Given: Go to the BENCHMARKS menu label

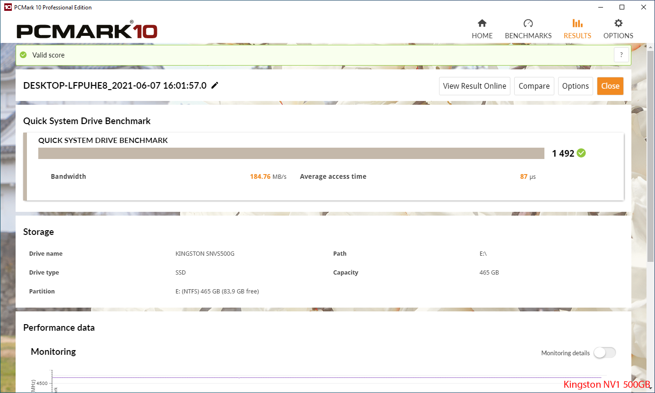Looking at the screenshot, I should (x=528, y=36).
